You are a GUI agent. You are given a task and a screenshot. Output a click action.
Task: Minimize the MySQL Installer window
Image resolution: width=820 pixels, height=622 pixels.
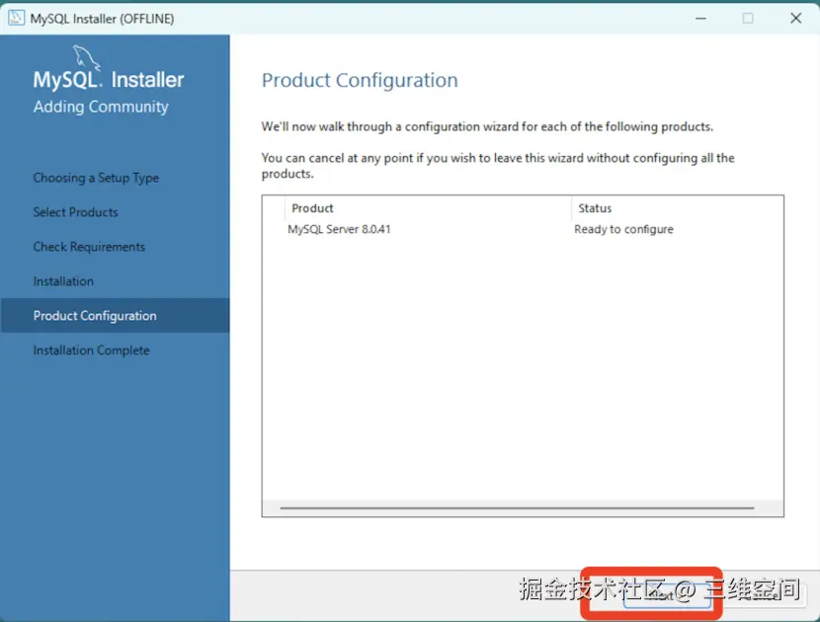point(700,19)
